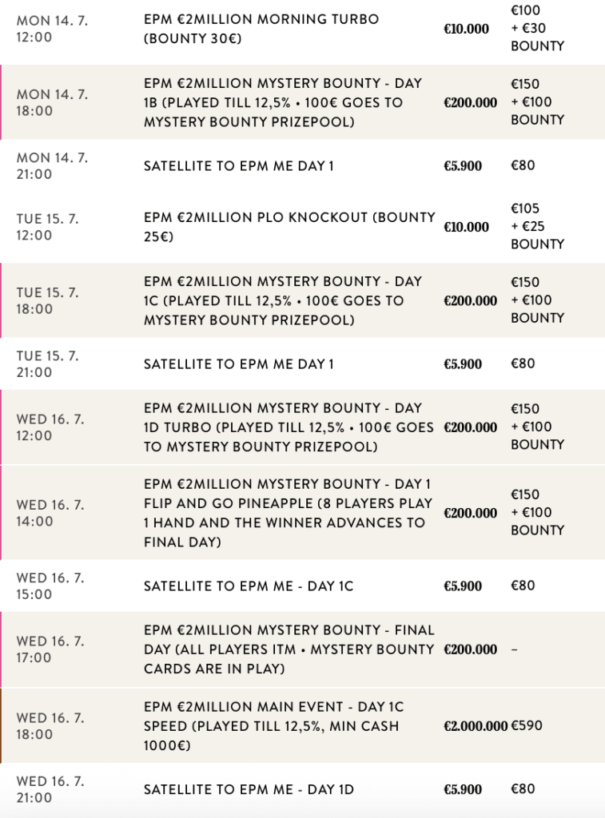Select Satellite to EPM ME Day 1D
The width and height of the screenshot is (605, 818).
[x=249, y=789]
